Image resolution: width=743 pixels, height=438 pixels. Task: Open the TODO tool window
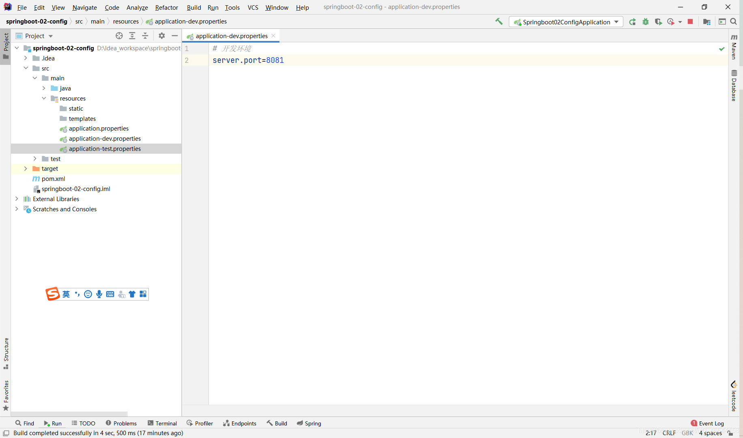pyautogui.click(x=83, y=423)
